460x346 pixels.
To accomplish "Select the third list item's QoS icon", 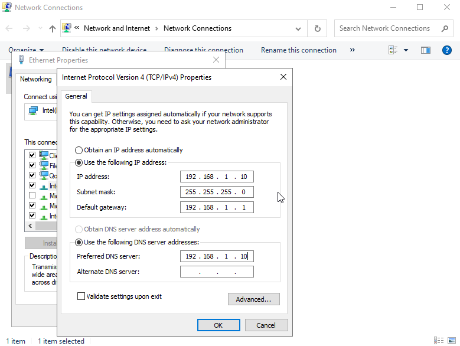I will pos(44,175).
